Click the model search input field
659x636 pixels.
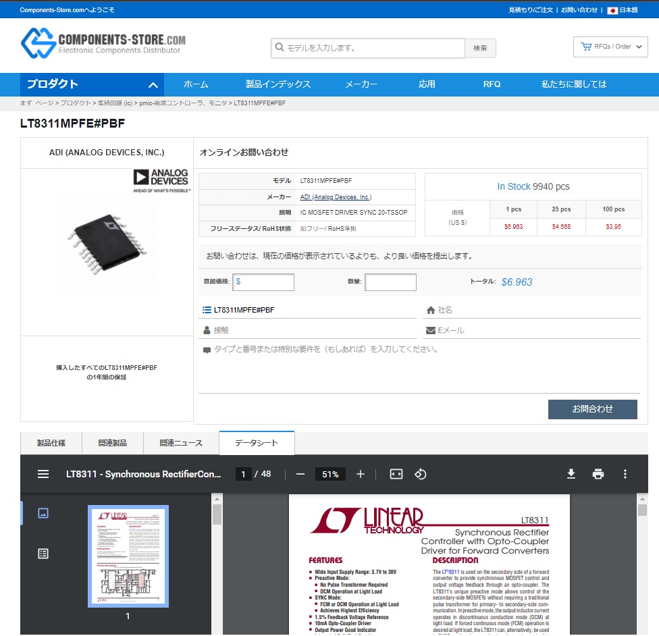coord(368,48)
